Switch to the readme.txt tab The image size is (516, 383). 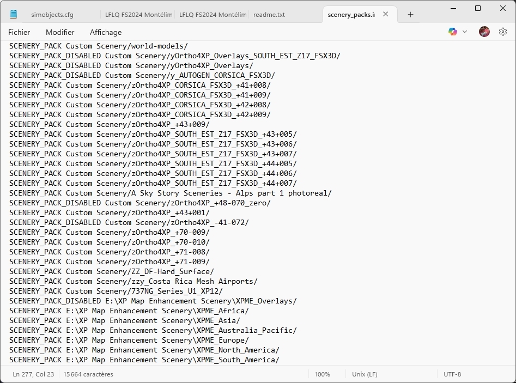(269, 15)
